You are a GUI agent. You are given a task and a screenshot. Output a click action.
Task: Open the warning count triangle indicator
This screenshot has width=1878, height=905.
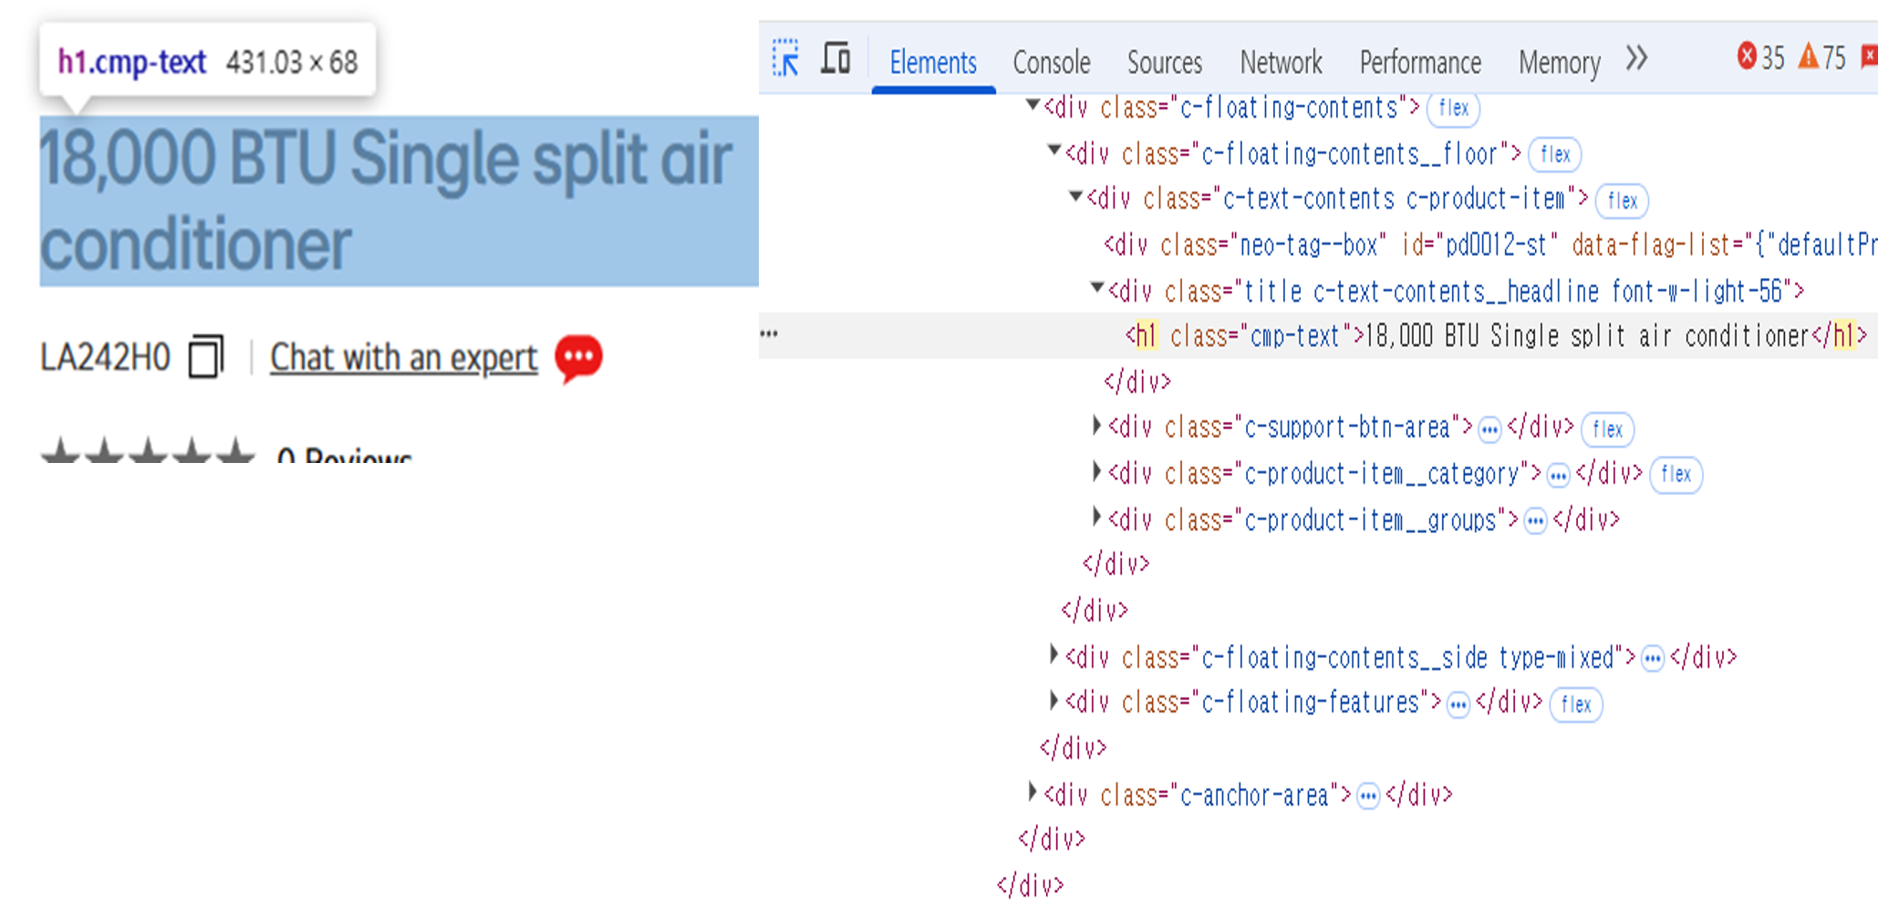(1821, 57)
